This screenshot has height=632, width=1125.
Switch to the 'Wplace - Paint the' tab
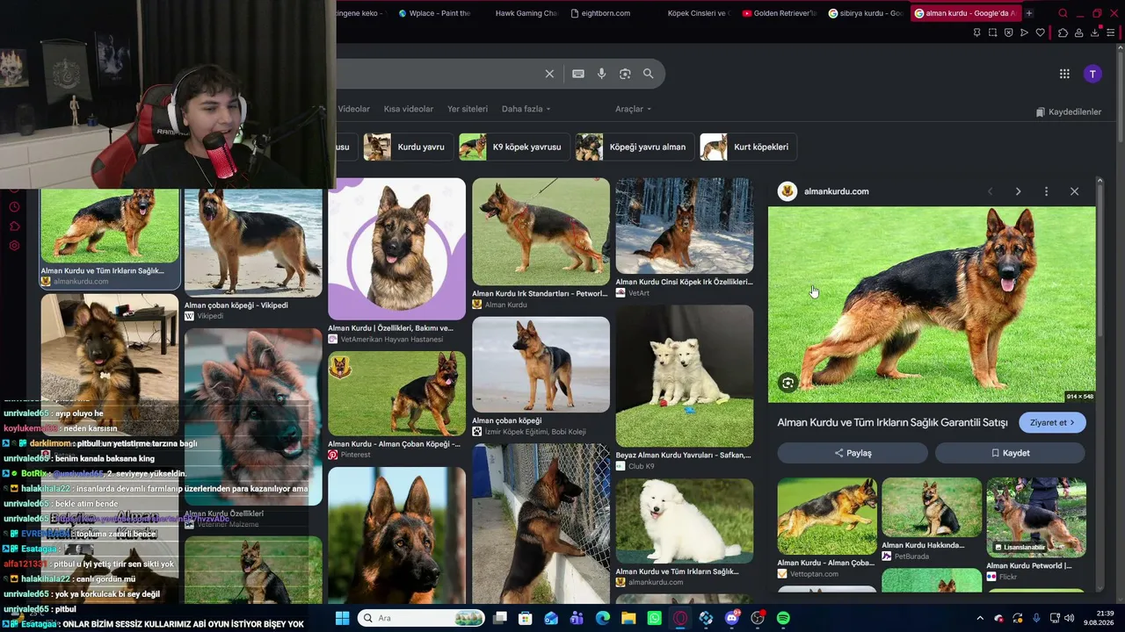point(435,13)
